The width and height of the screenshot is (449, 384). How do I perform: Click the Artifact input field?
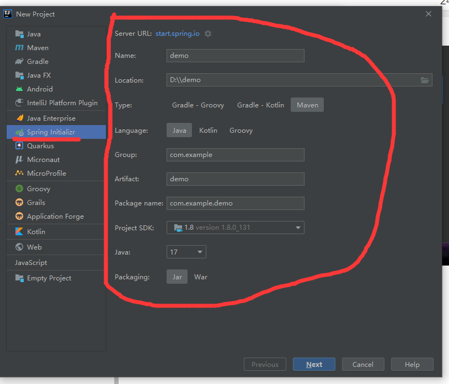tap(236, 179)
